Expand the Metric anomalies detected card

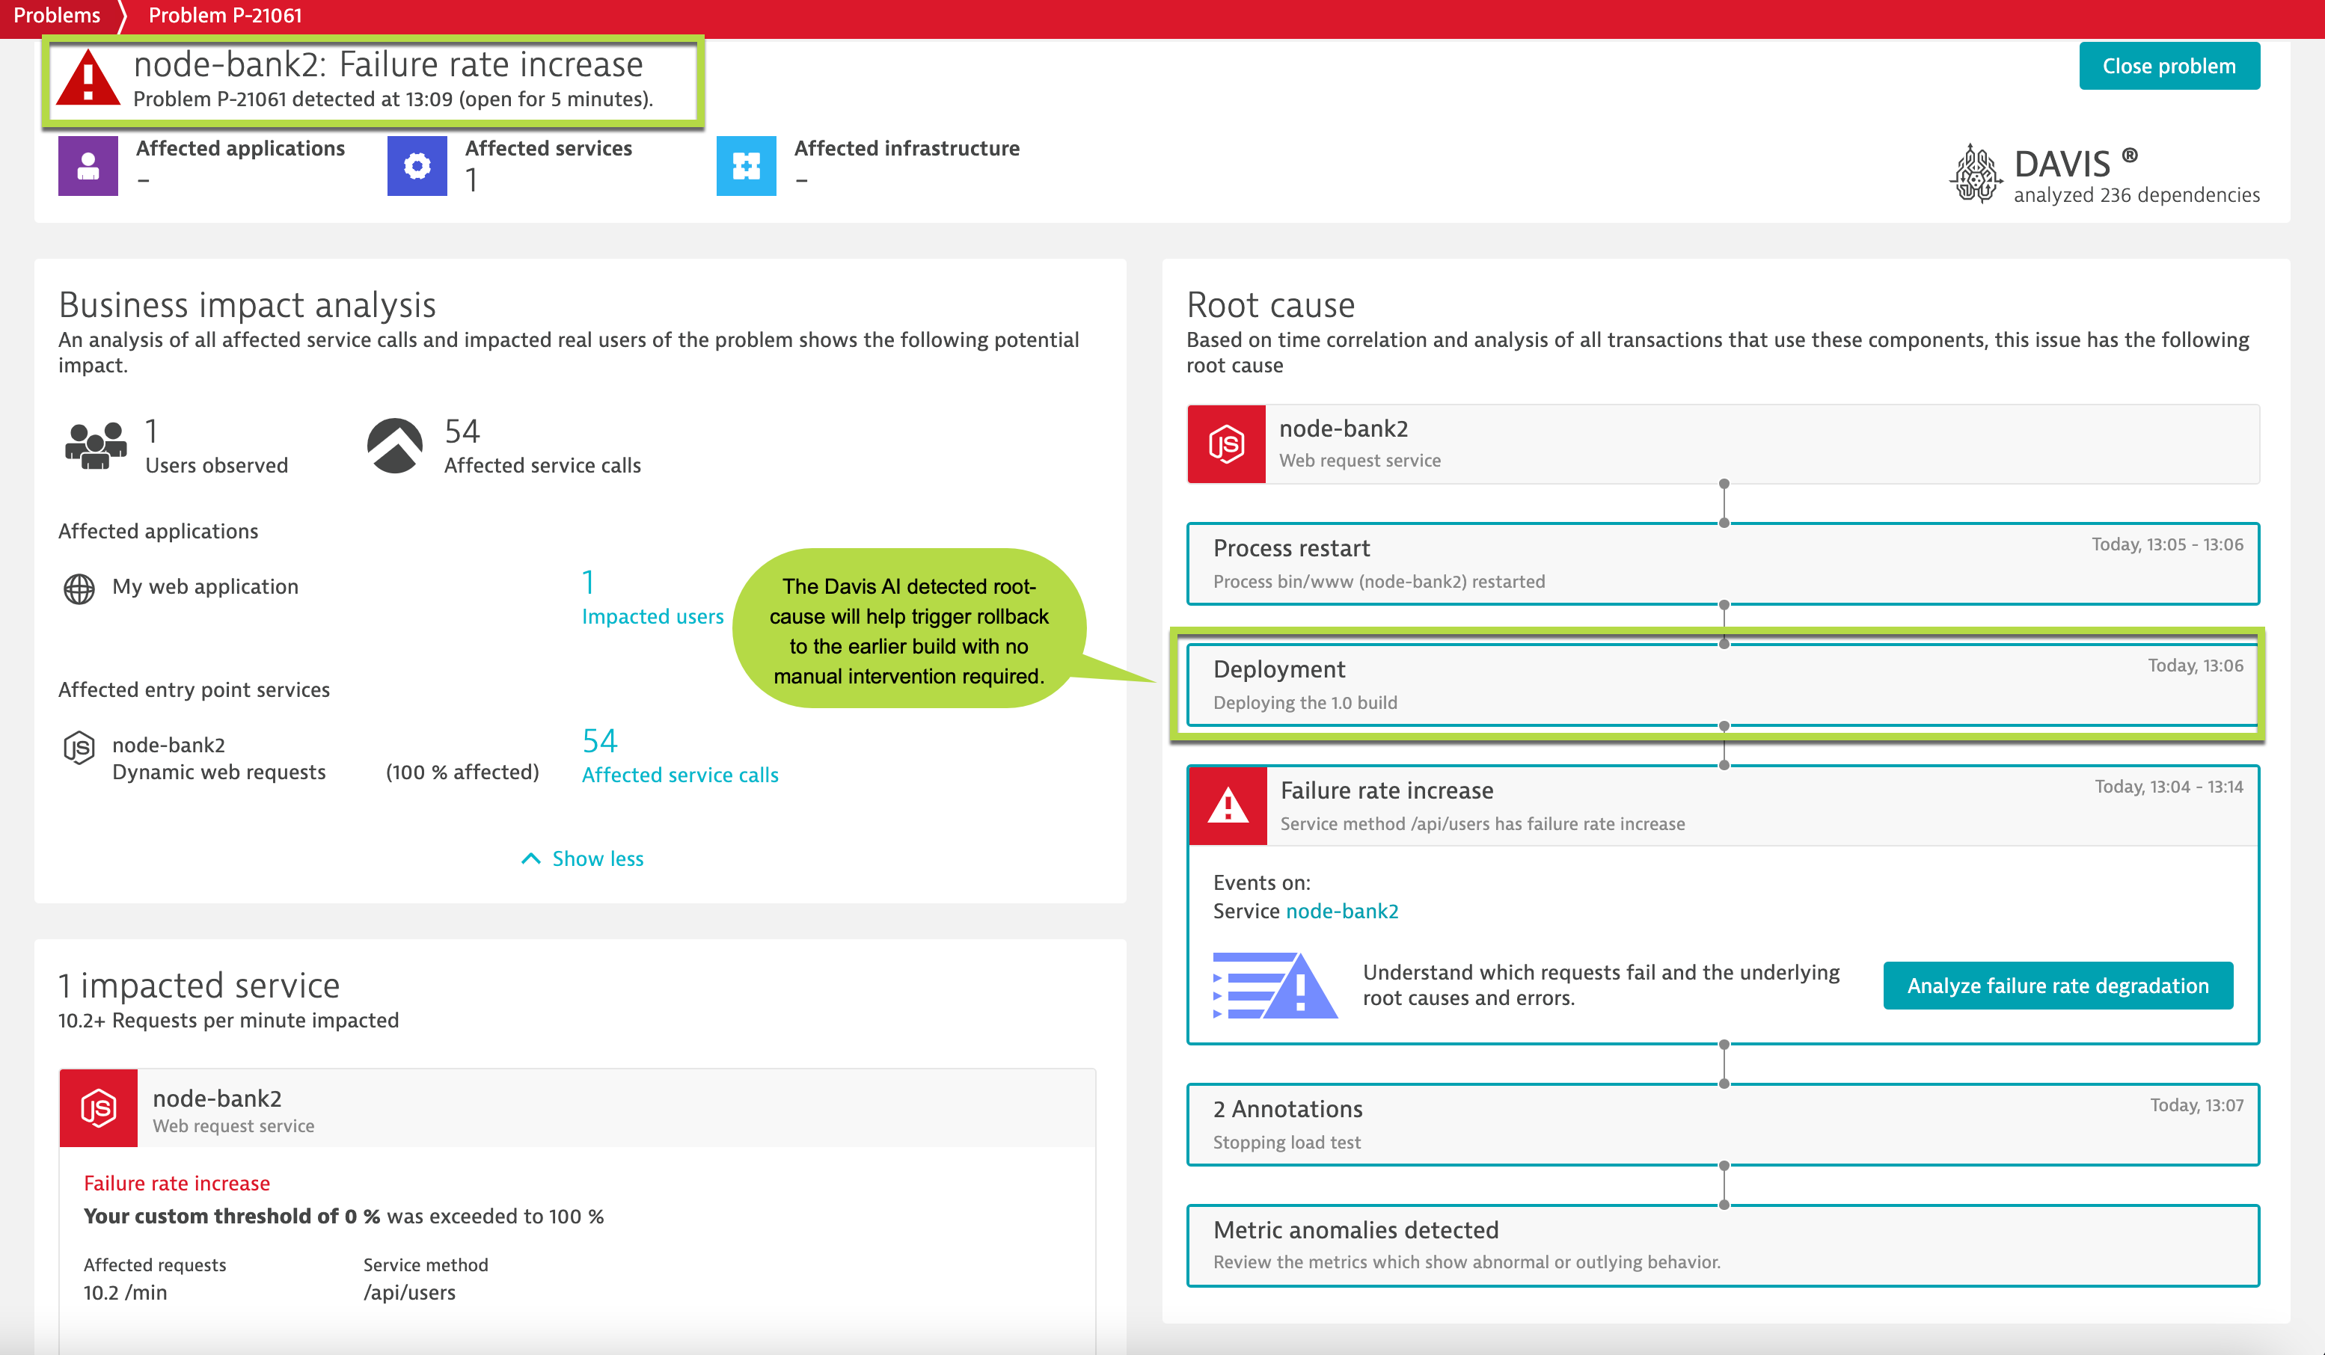(x=1724, y=1244)
